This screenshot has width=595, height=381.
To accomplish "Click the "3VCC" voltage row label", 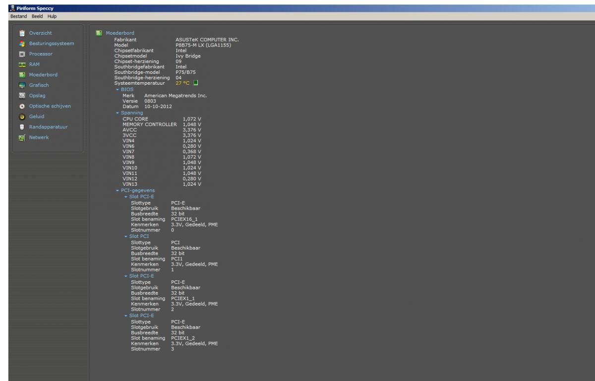I will click(x=129, y=135).
